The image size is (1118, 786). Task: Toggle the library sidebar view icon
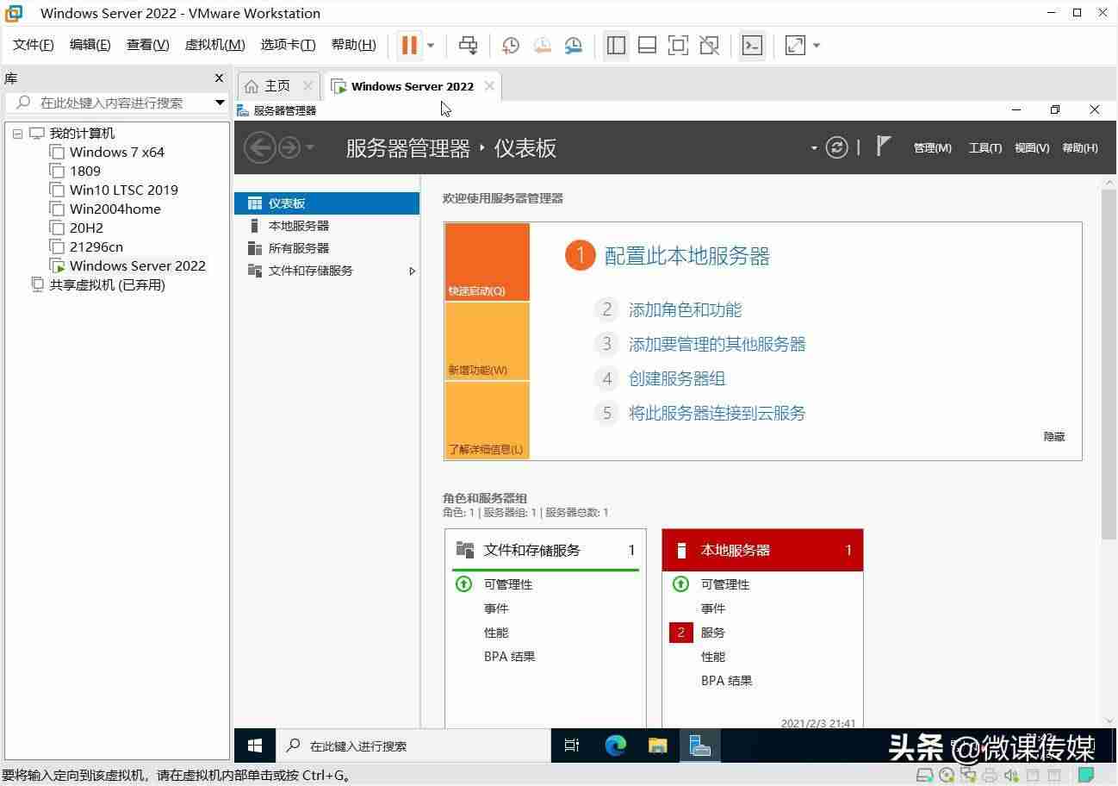tap(616, 46)
